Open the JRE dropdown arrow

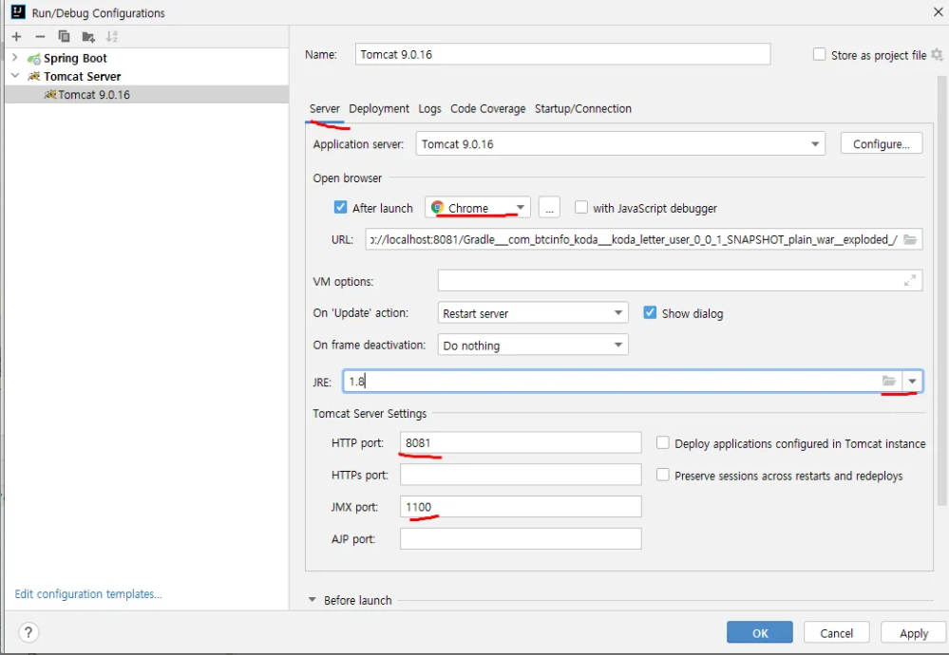[912, 381]
